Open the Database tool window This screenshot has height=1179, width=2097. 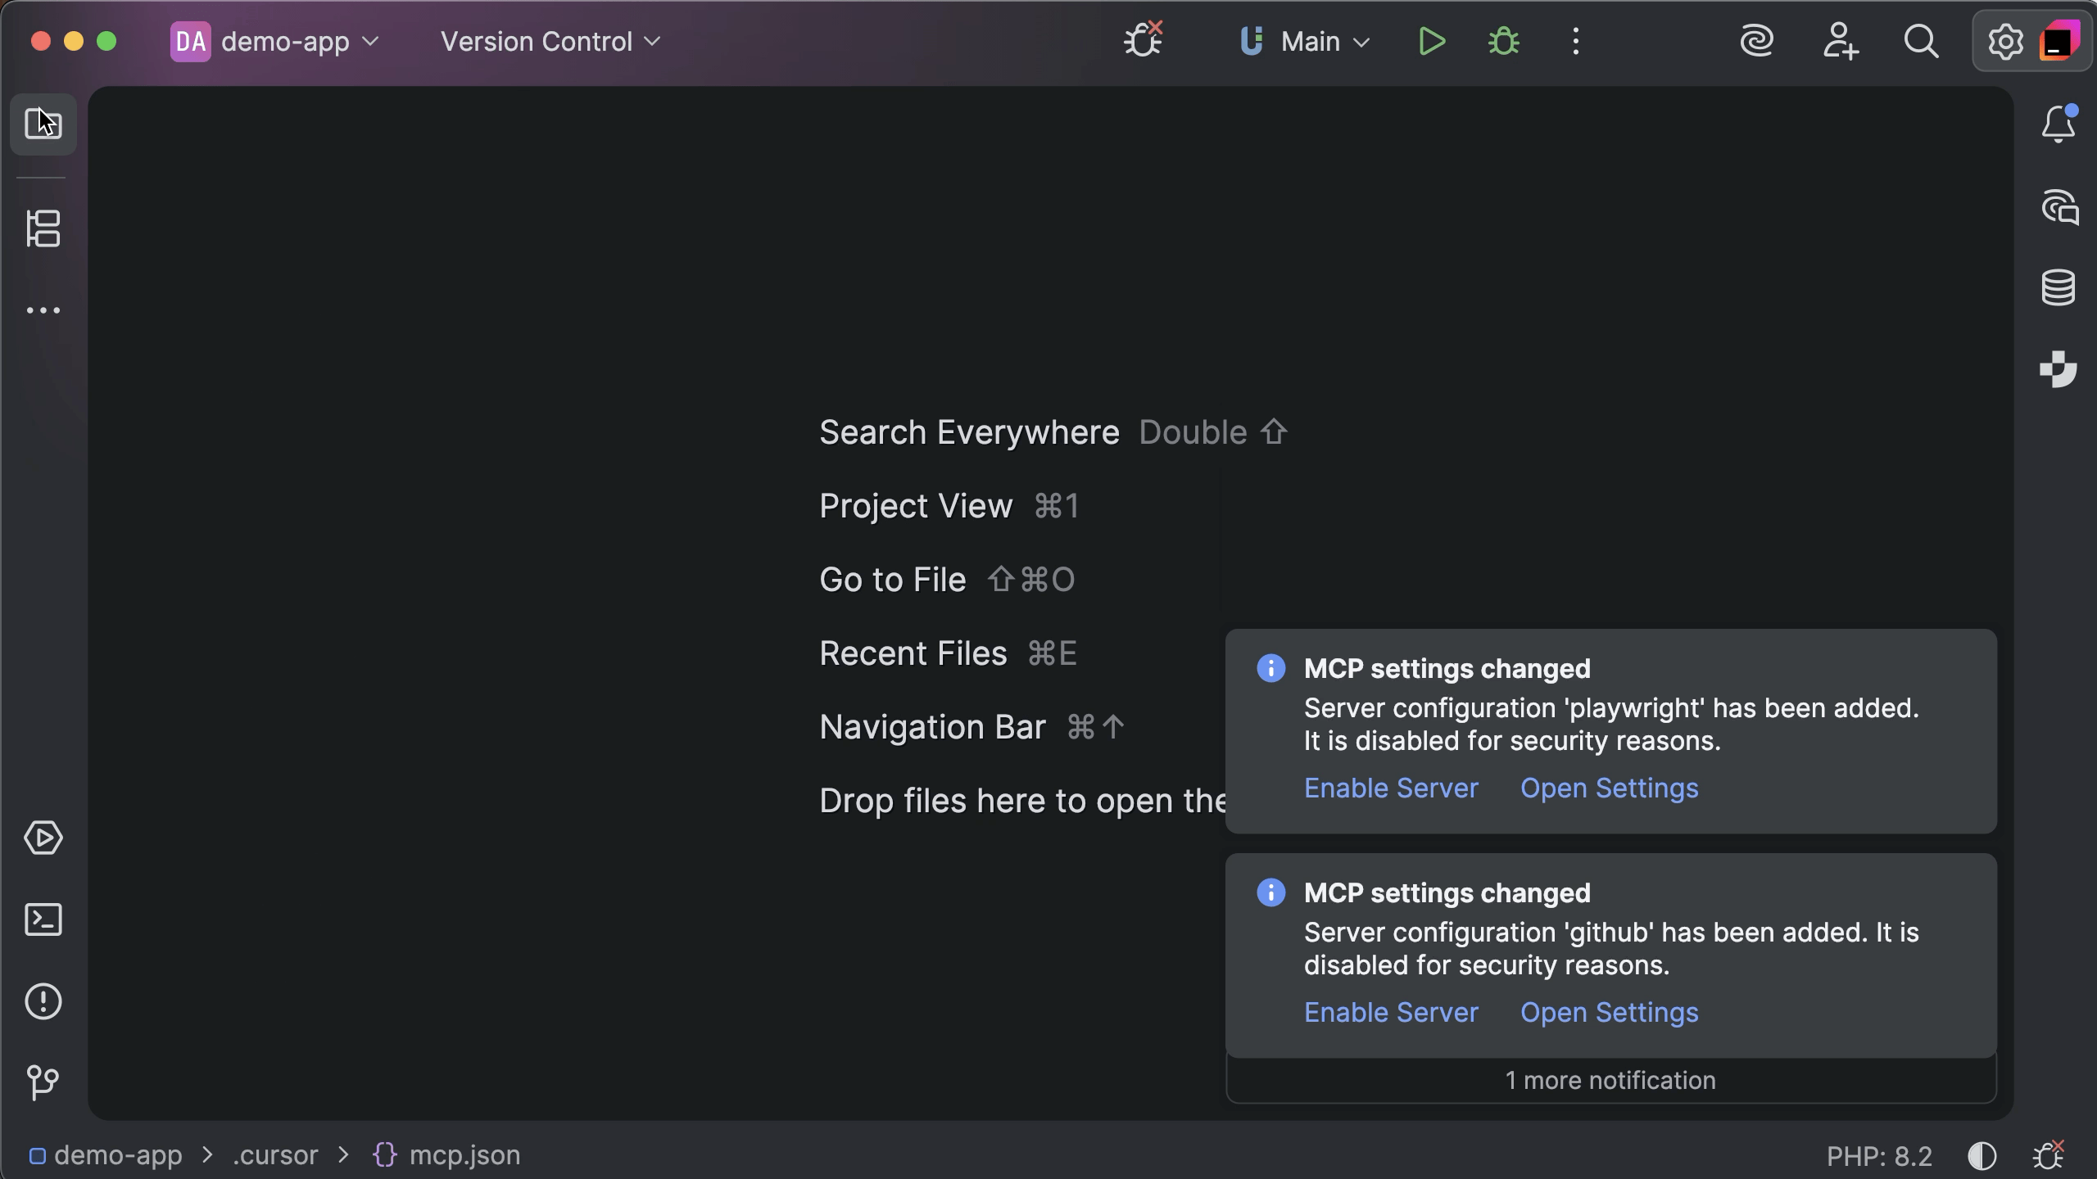[2059, 287]
